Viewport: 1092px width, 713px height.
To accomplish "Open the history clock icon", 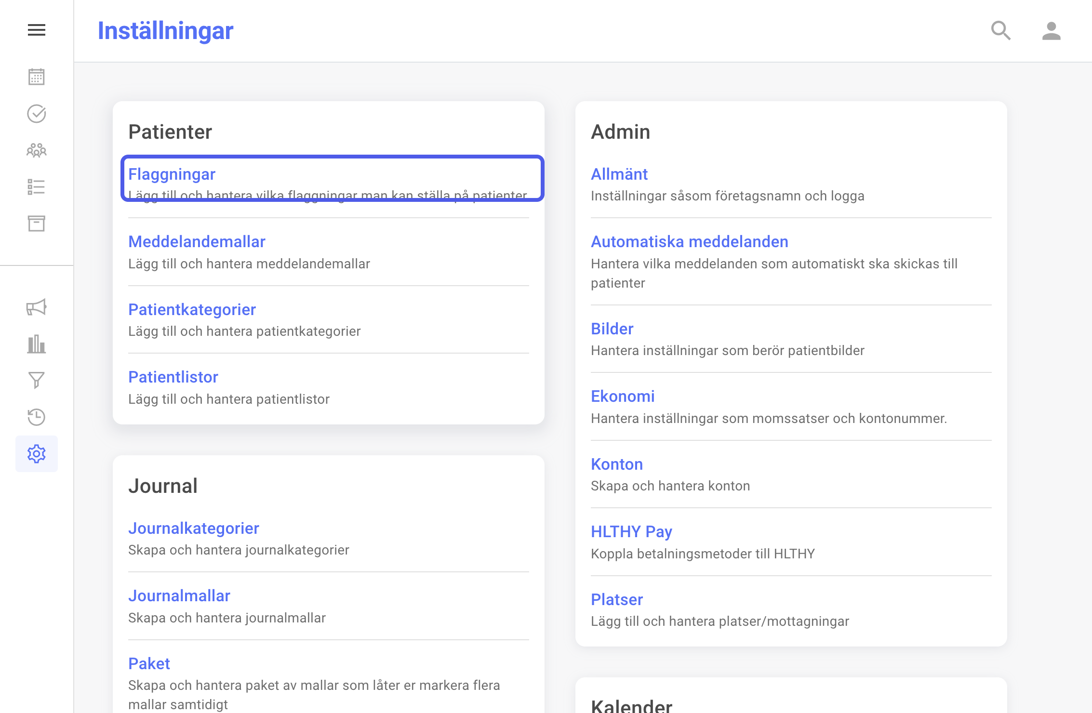I will tap(37, 417).
